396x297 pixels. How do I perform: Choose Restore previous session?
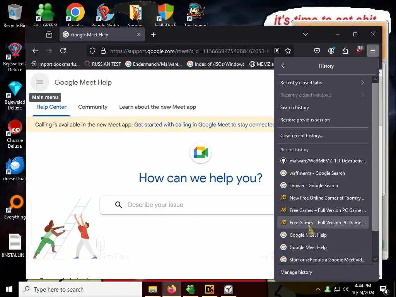[x=323, y=120]
